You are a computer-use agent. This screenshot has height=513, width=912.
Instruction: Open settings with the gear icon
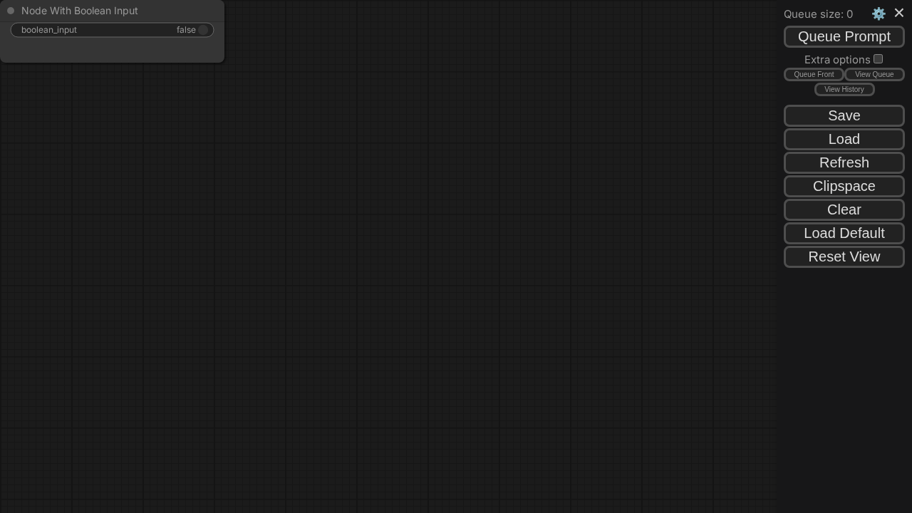(879, 14)
